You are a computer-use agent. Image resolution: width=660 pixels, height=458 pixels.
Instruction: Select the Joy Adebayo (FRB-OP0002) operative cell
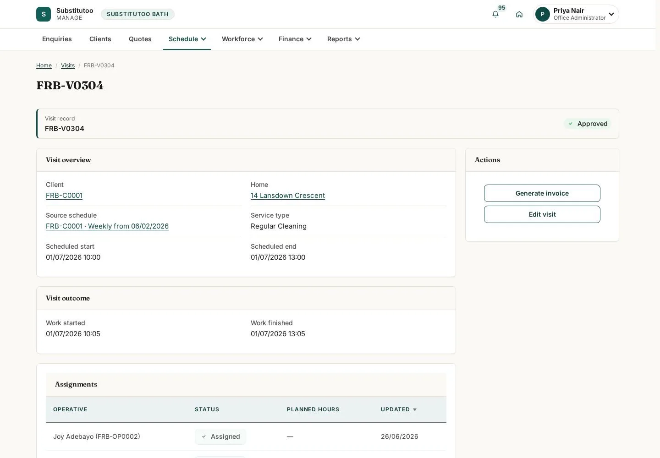97,436
